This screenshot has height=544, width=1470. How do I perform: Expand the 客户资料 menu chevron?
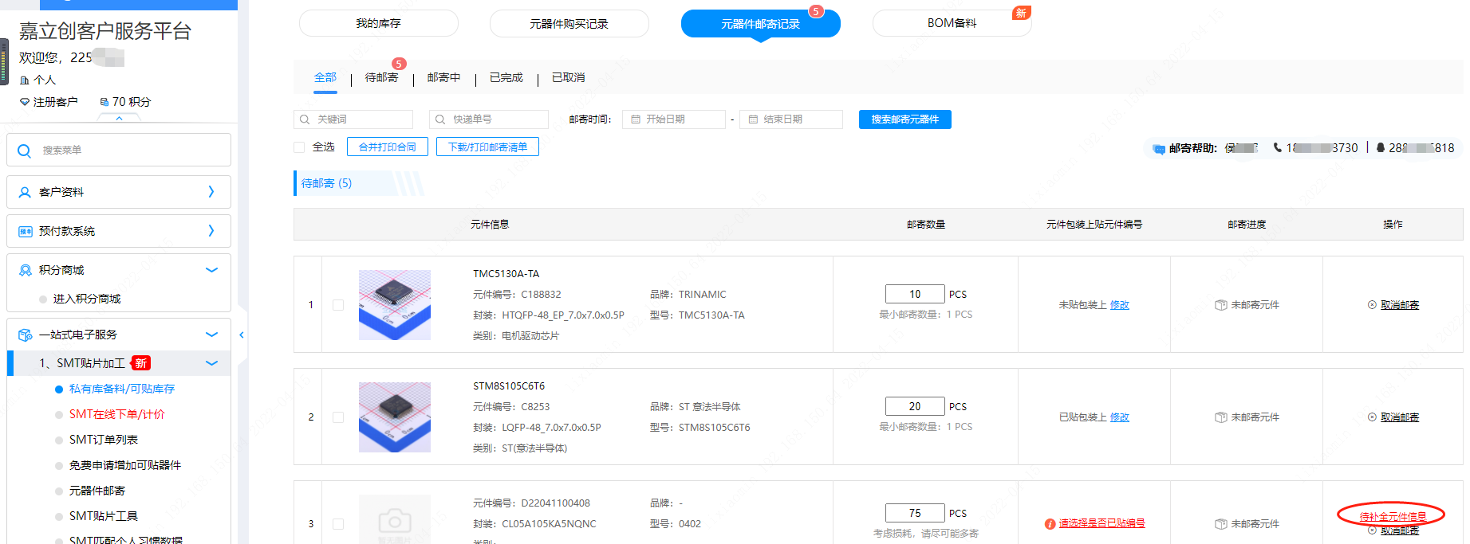[211, 192]
